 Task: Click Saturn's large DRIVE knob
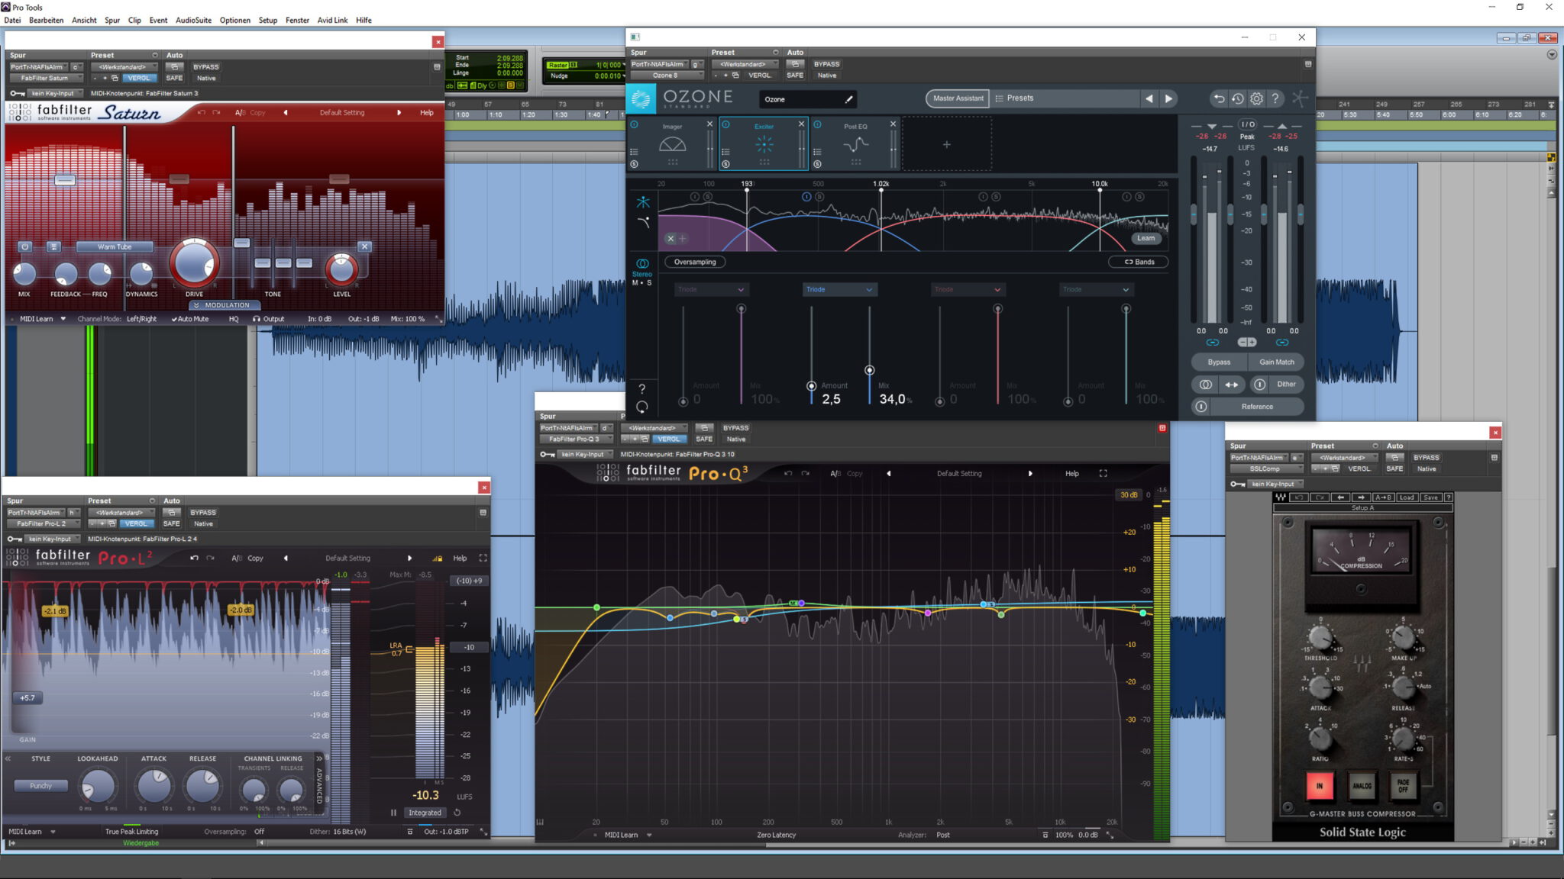click(194, 262)
